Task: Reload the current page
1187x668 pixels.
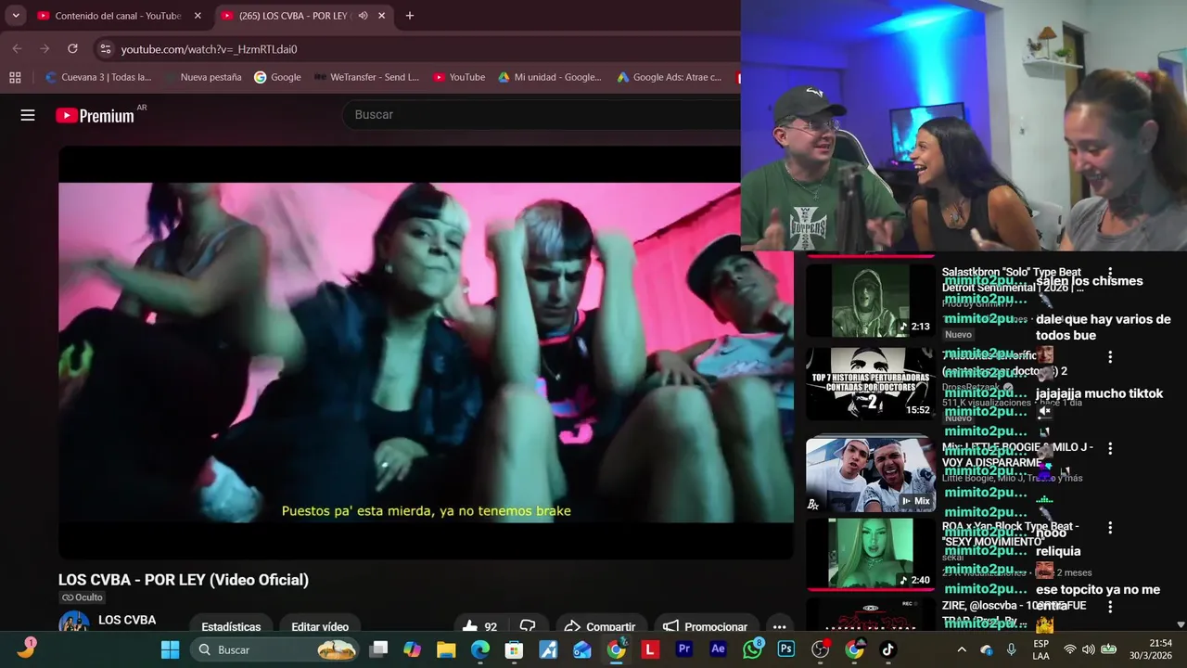Action: coord(72,48)
